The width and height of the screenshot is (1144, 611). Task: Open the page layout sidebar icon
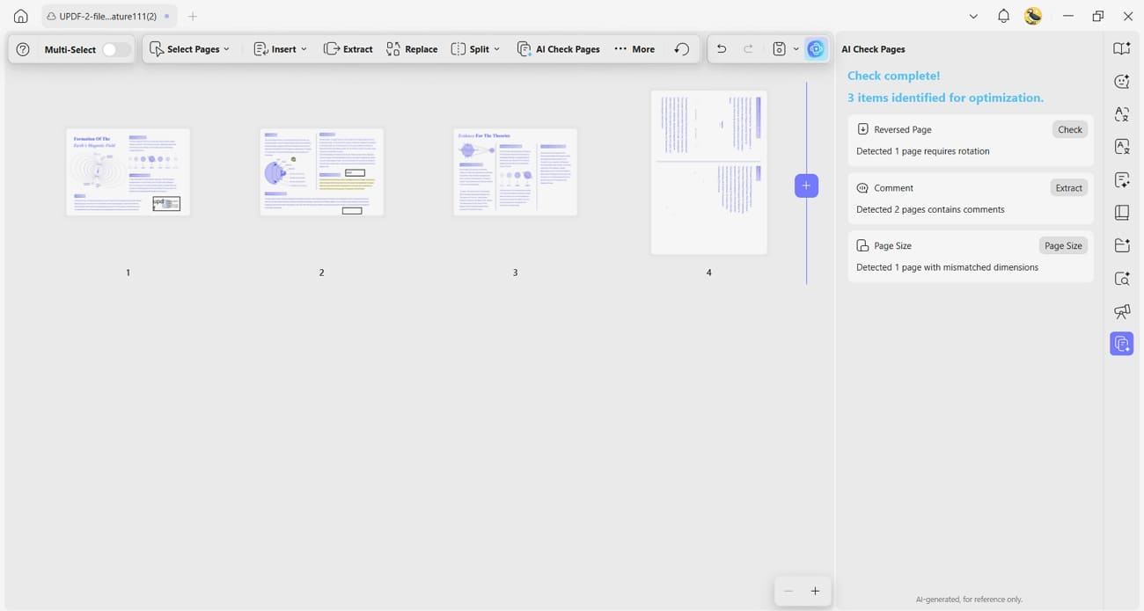click(x=1121, y=213)
